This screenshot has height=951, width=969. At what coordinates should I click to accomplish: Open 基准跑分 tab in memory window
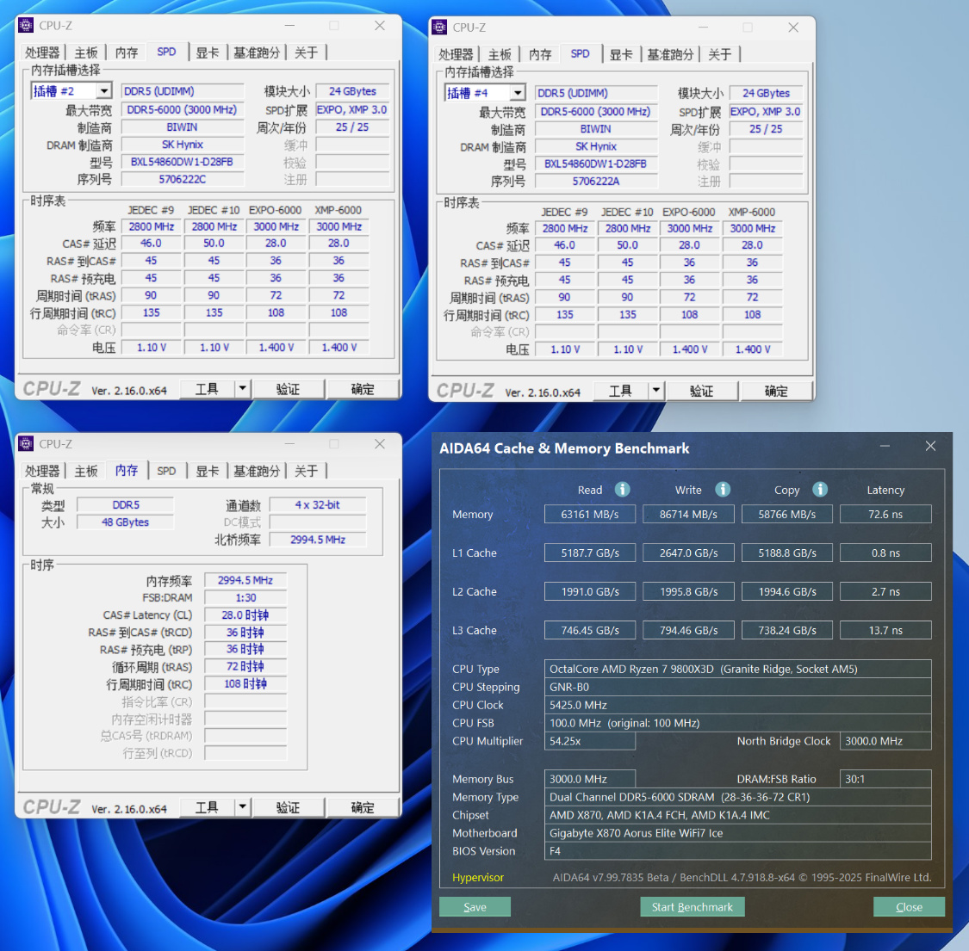click(x=257, y=471)
